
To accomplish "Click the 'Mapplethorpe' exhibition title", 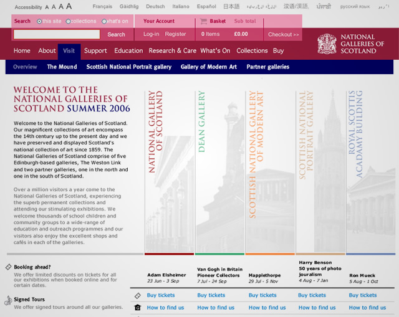I will [x=264, y=275].
